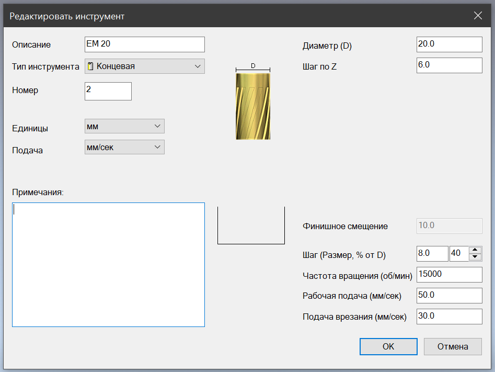Click the Диаметр (D) input field
Viewport: 495px width, 372px height.
[449, 44]
